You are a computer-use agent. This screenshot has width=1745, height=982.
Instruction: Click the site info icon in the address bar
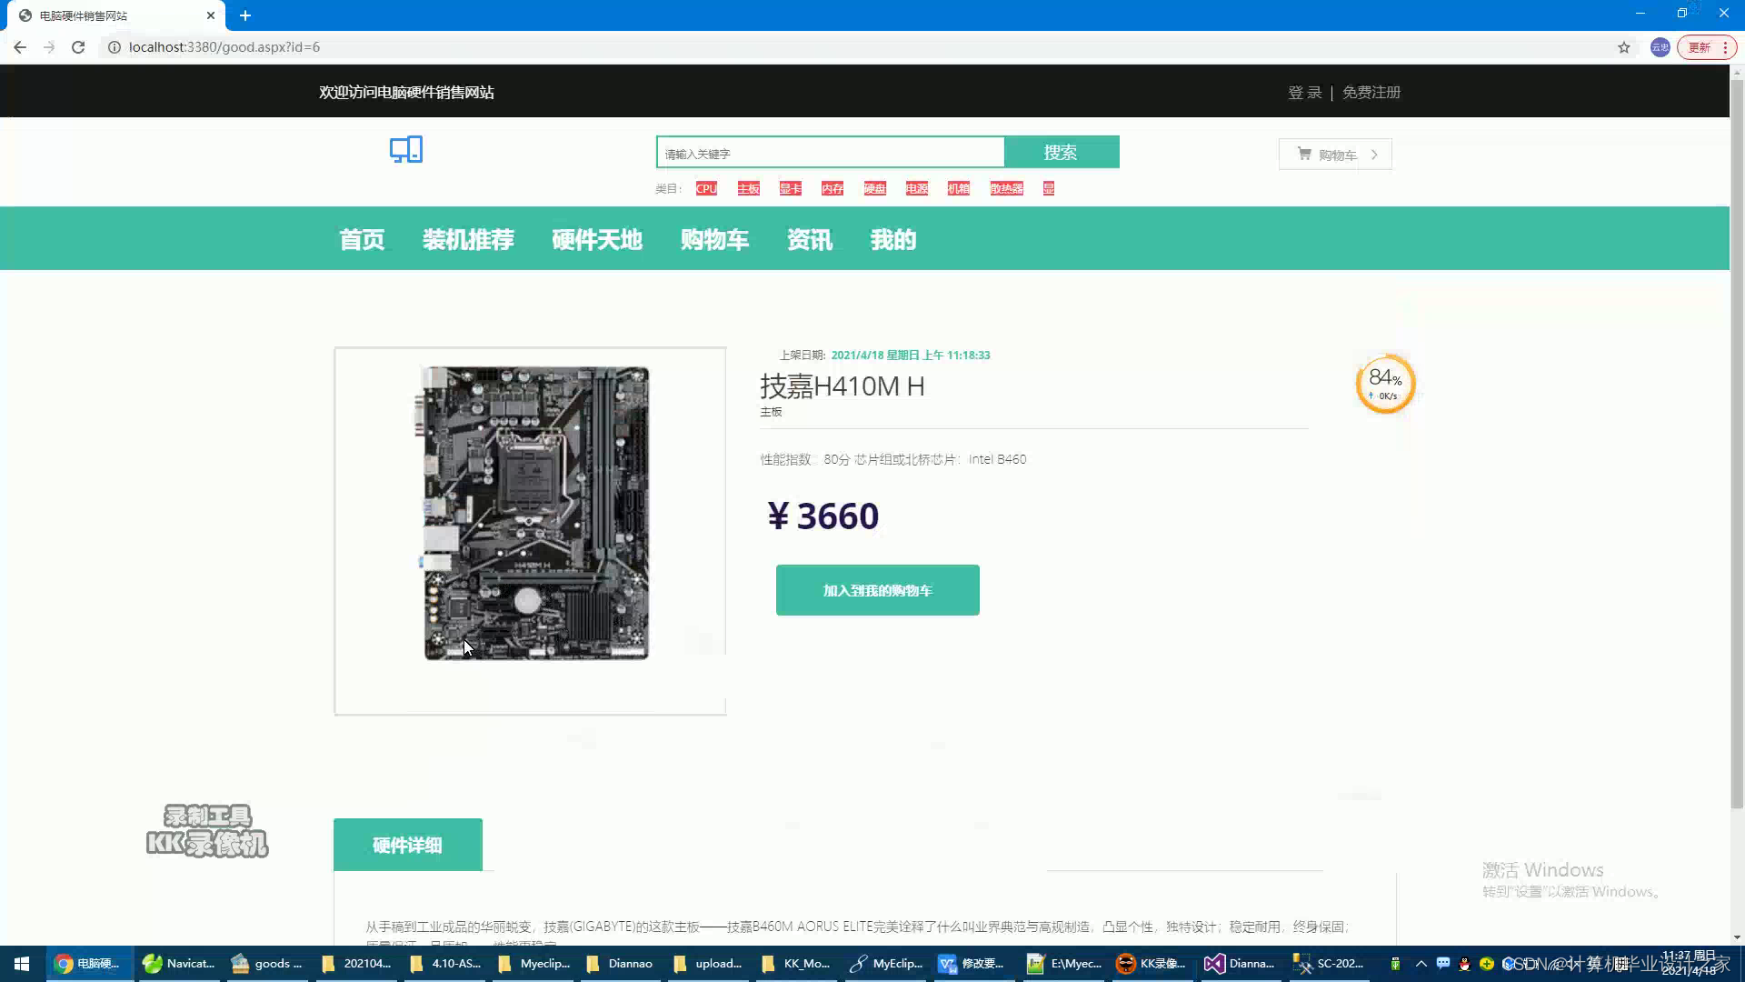(x=115, y=47)
